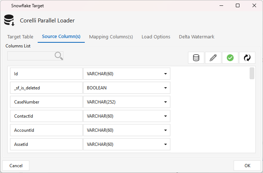The height and width of the screenshot is (173, 263).
Task: Click the magnifier search icon
Action: point(59,56)
